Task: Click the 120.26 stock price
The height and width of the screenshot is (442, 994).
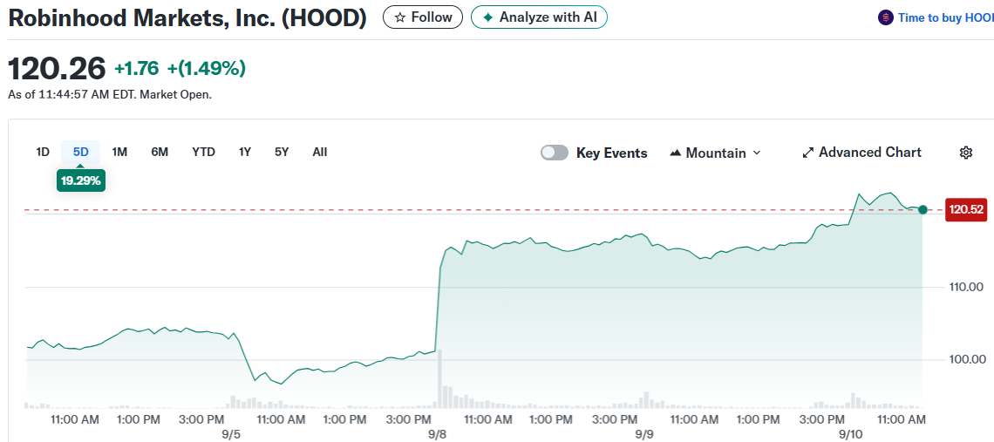Action: coord(57,69)
